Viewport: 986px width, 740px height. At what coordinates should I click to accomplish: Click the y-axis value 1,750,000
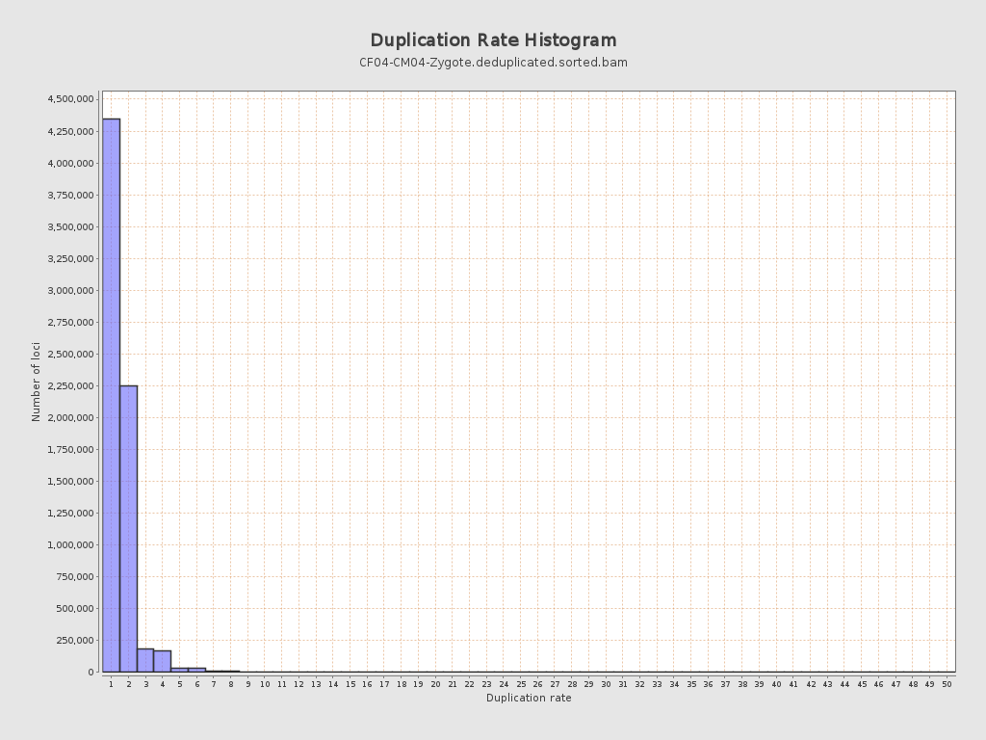click(71, 449)
